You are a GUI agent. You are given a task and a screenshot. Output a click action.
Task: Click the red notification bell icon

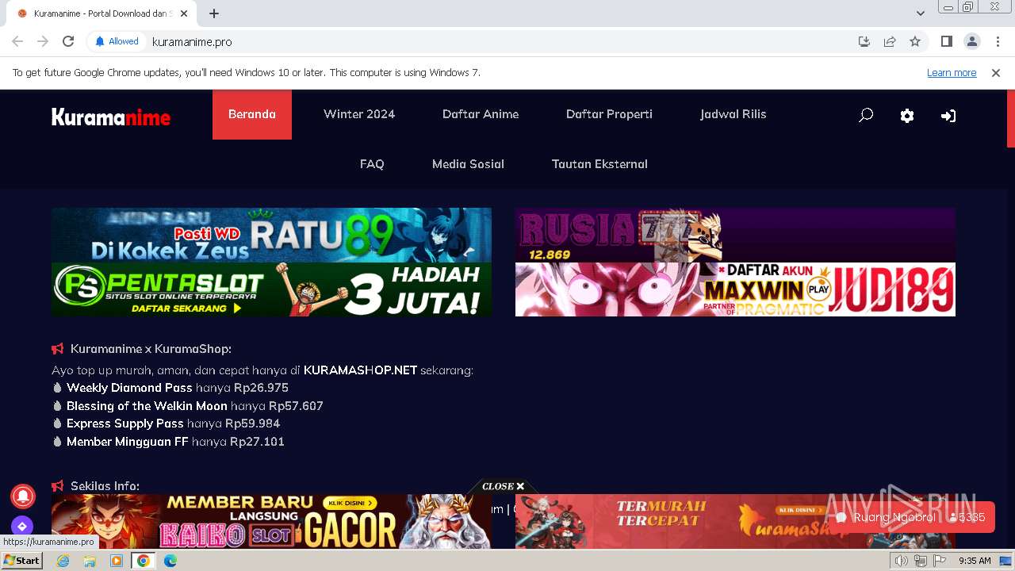(22, 496)
